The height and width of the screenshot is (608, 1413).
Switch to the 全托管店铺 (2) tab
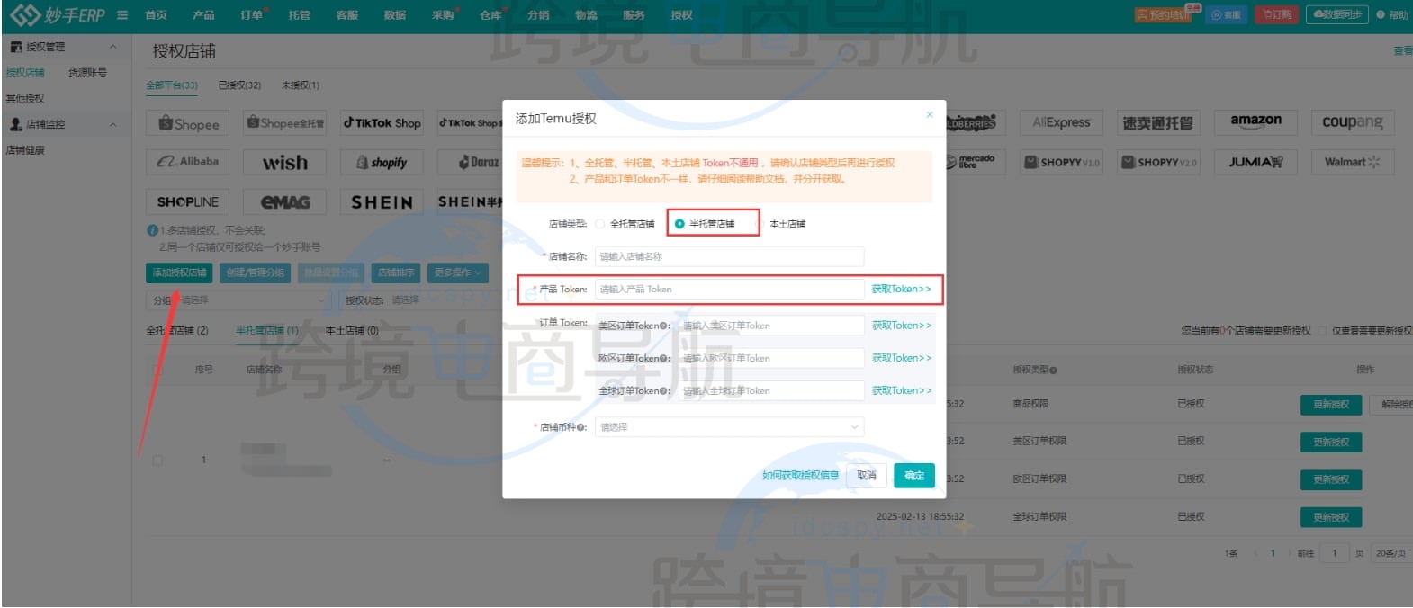(177, 331)
